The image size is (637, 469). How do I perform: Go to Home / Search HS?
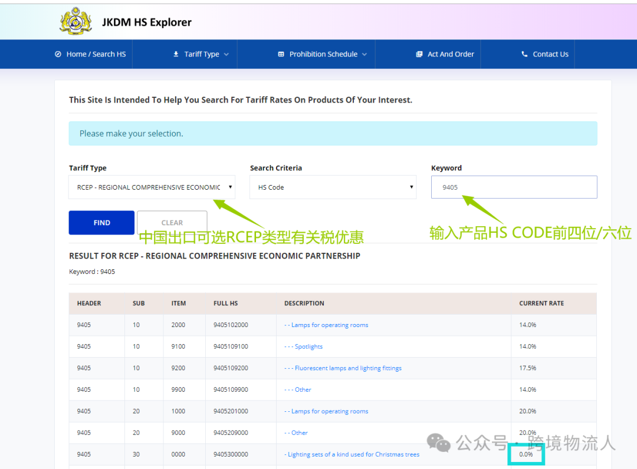point(96,54)
